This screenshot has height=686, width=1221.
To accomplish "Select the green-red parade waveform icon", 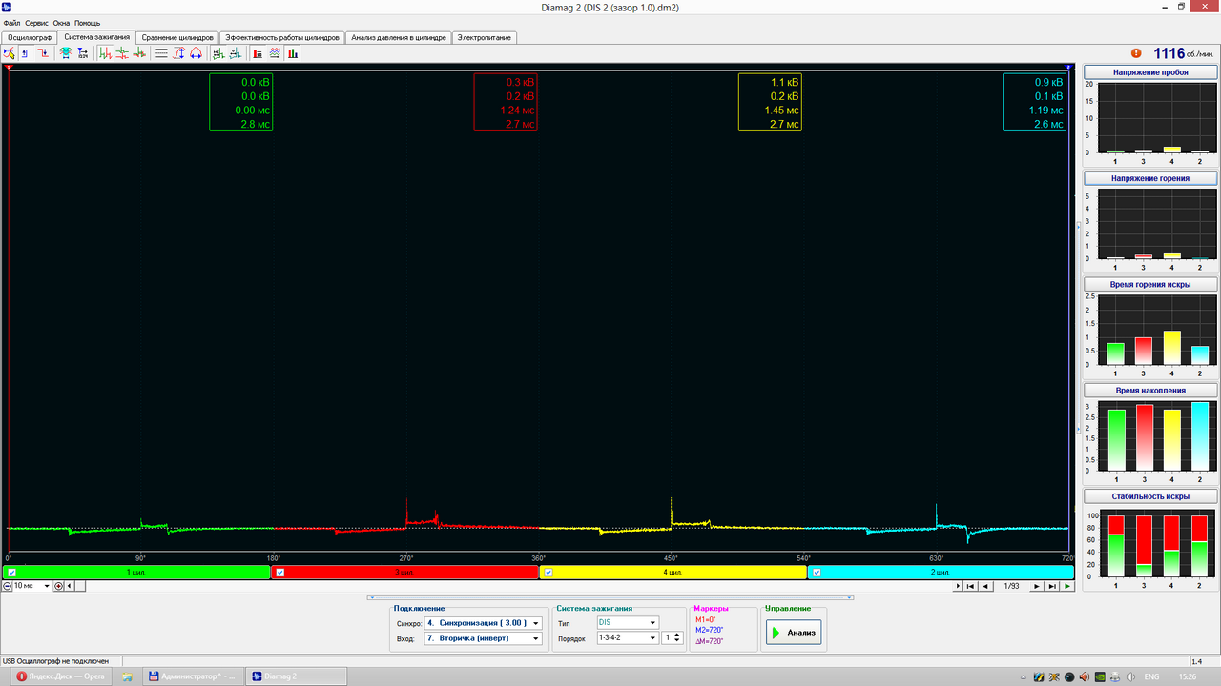I will coord(105,53).
